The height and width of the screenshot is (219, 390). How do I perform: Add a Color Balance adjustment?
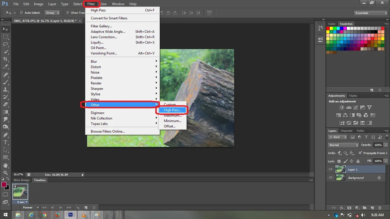pos(345,115)
